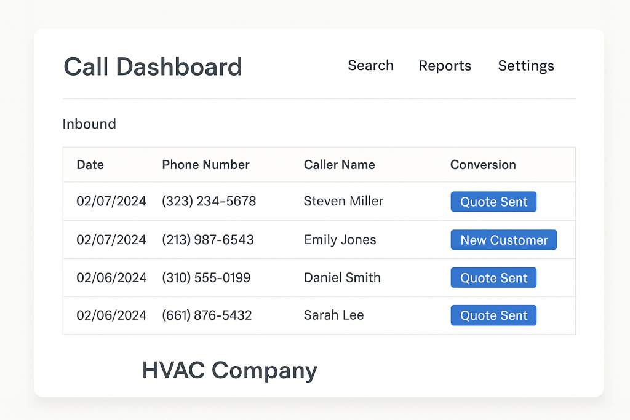Select caller Steven Miller's name
Screen dimensions: 630x420
343,201
